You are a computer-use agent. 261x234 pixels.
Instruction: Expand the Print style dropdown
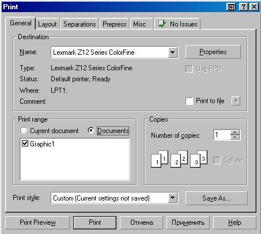click(x=173, y=198)
